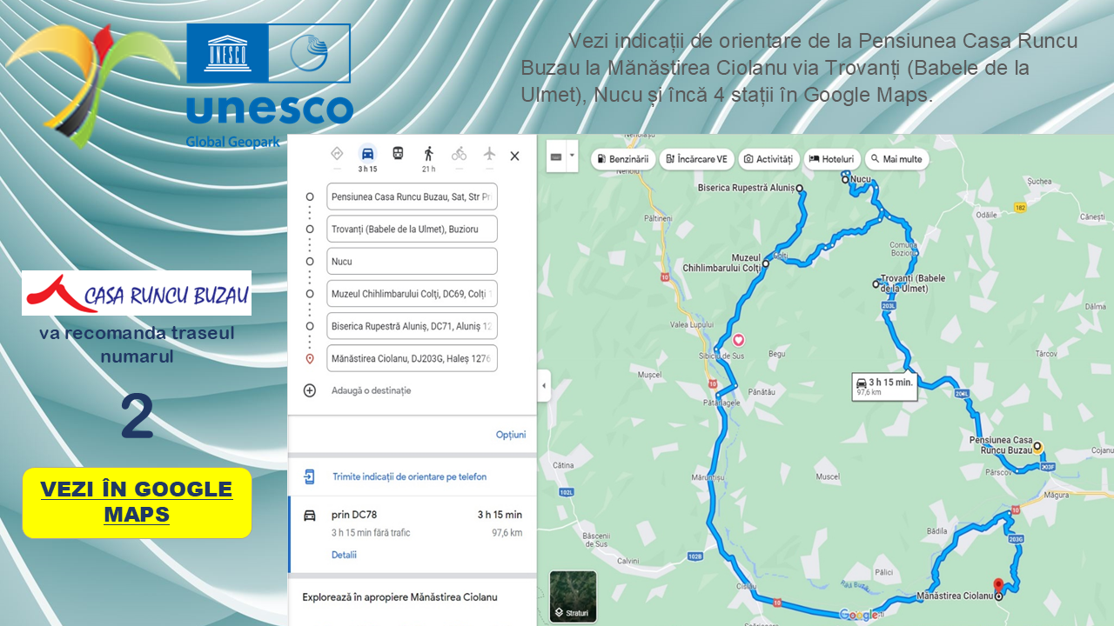Click the Mănăstirea Ciolanu red map pin
This screenshot has width=1114, height=626.
[998, 585]
